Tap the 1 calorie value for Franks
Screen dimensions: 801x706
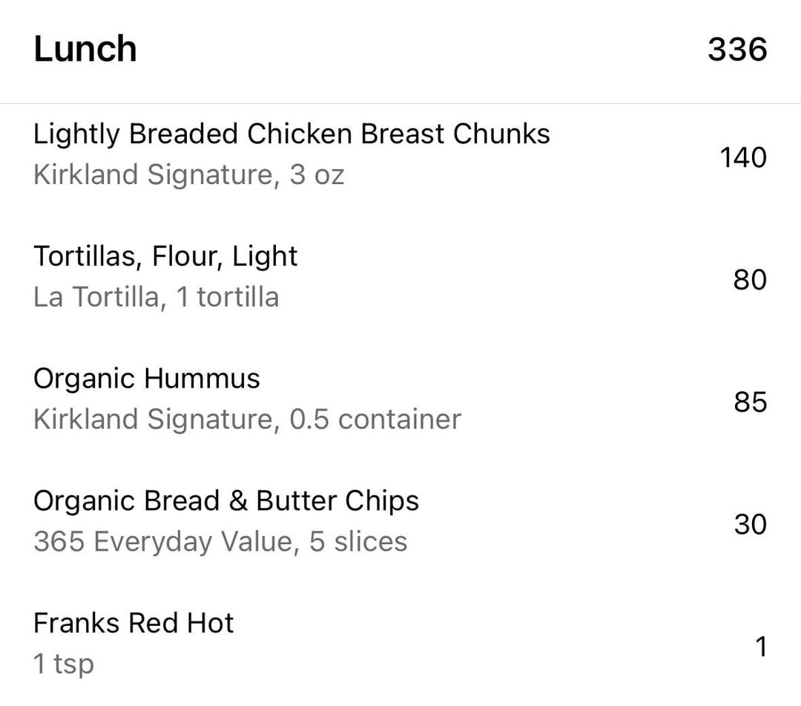tap(761, 647)
